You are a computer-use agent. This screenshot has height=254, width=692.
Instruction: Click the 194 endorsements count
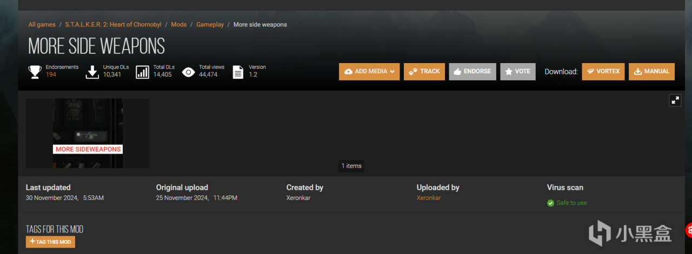pyautogui.click(x=51, y=74)
